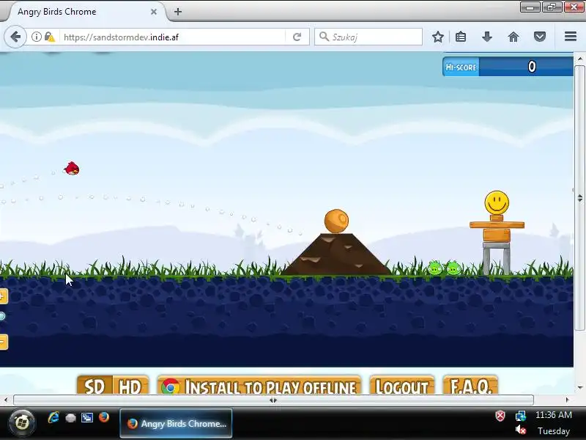Go to the Firefox home page icon
The height and width of the screenshot is (440, 586).
pyautogui.click(x=513, y=37)
